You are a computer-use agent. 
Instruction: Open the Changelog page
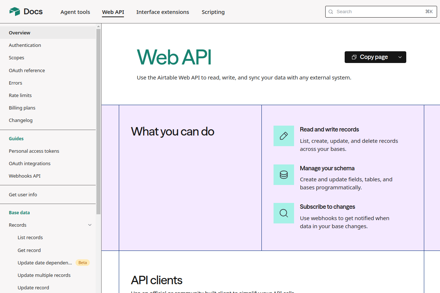pos(48,120)
